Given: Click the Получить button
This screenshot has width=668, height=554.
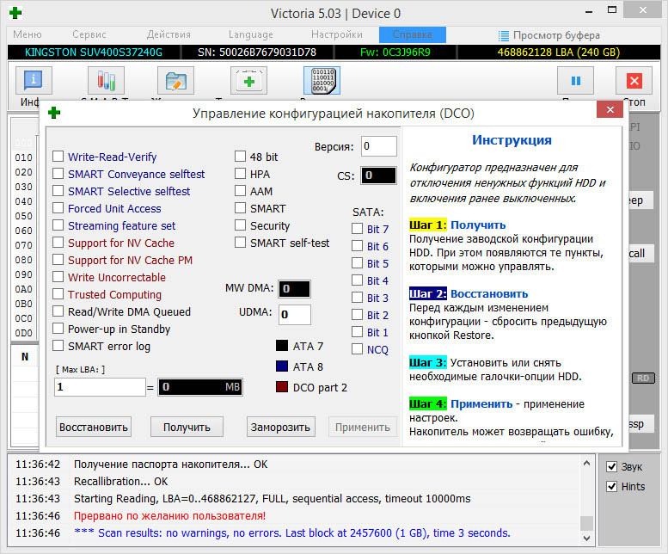Looking at the screenshot, I should coord(187,427).
